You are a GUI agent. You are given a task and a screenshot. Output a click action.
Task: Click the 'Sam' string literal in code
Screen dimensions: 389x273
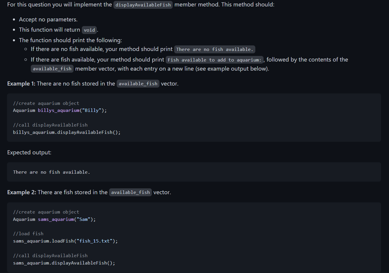[x=84, y=219]
